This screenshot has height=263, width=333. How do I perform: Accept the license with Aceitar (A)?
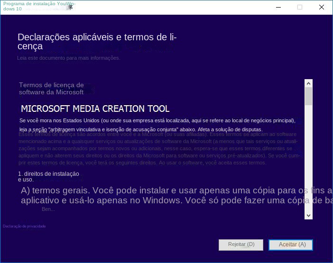(290, 245)
